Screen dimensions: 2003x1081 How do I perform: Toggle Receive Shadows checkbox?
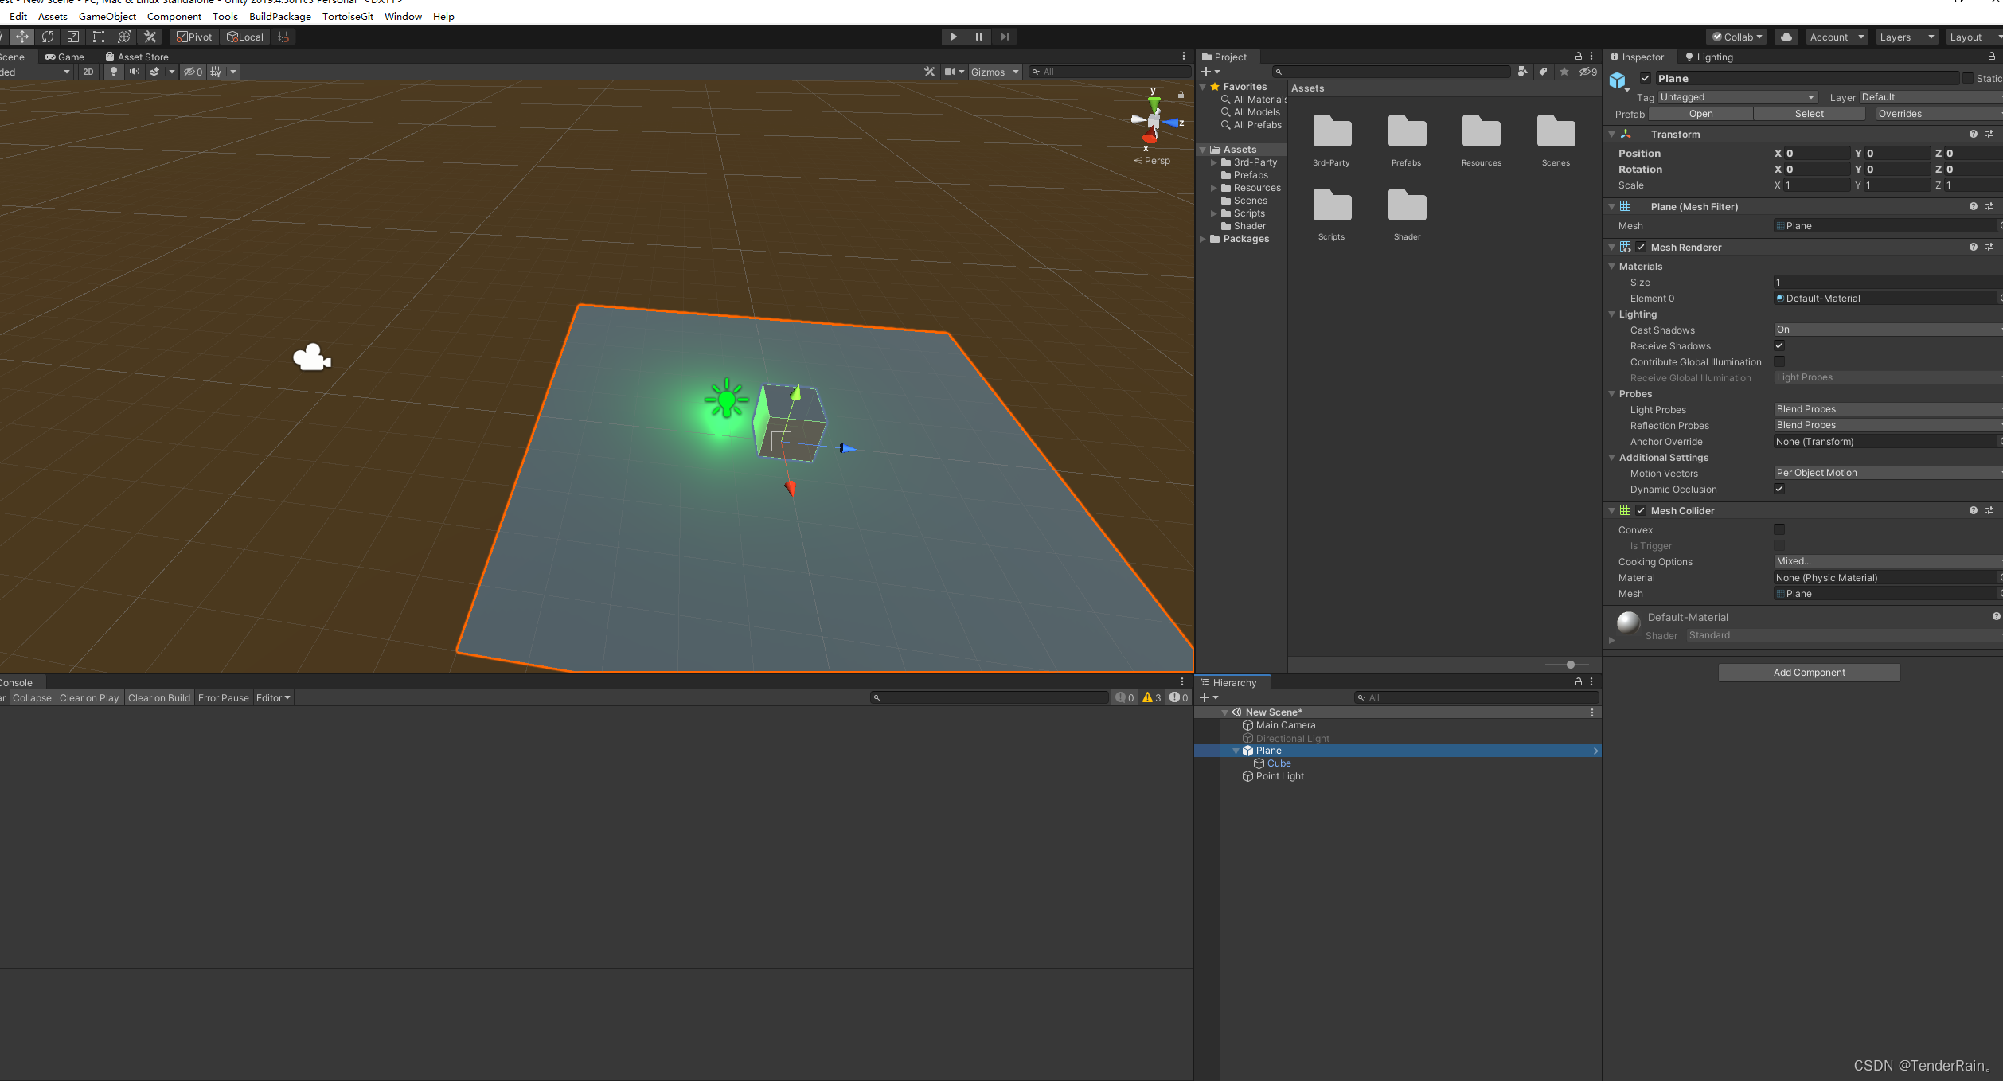point(1779,345)
